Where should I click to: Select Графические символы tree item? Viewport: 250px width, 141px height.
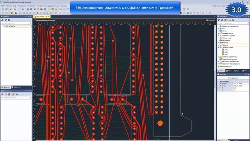pyautogui.click(x=229, y=59)
